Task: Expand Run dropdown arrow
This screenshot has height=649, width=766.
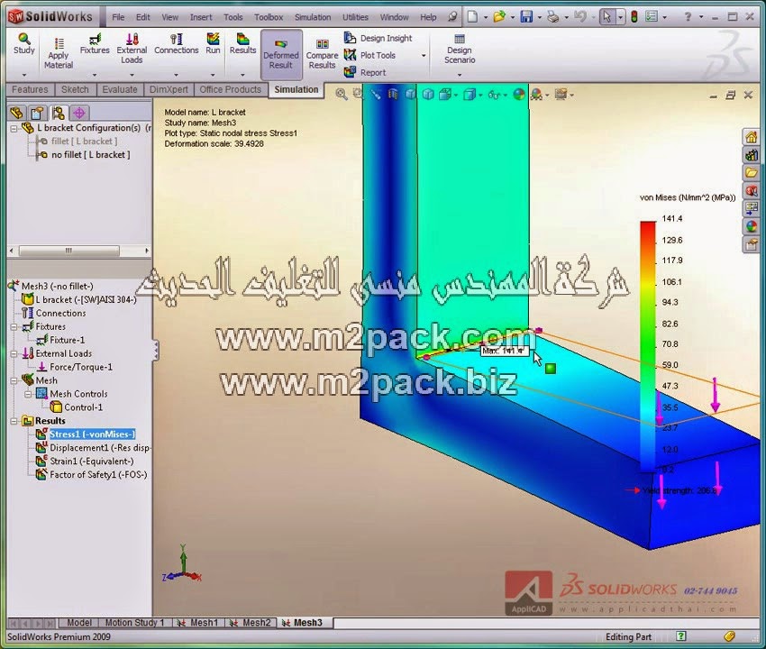Action: pos(213,75)
